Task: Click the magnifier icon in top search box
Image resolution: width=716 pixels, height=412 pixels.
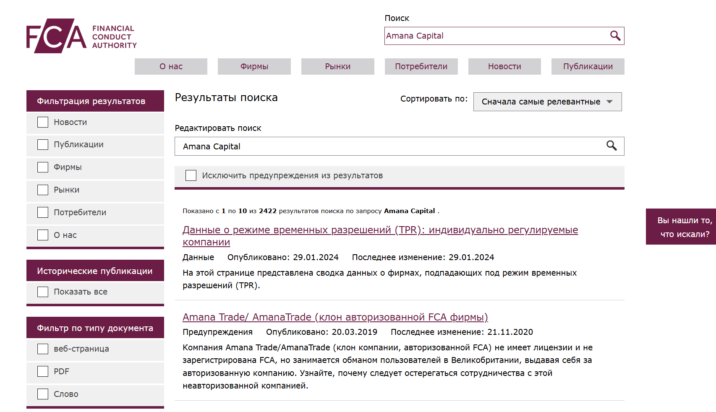Action: (x=615, y=36)
